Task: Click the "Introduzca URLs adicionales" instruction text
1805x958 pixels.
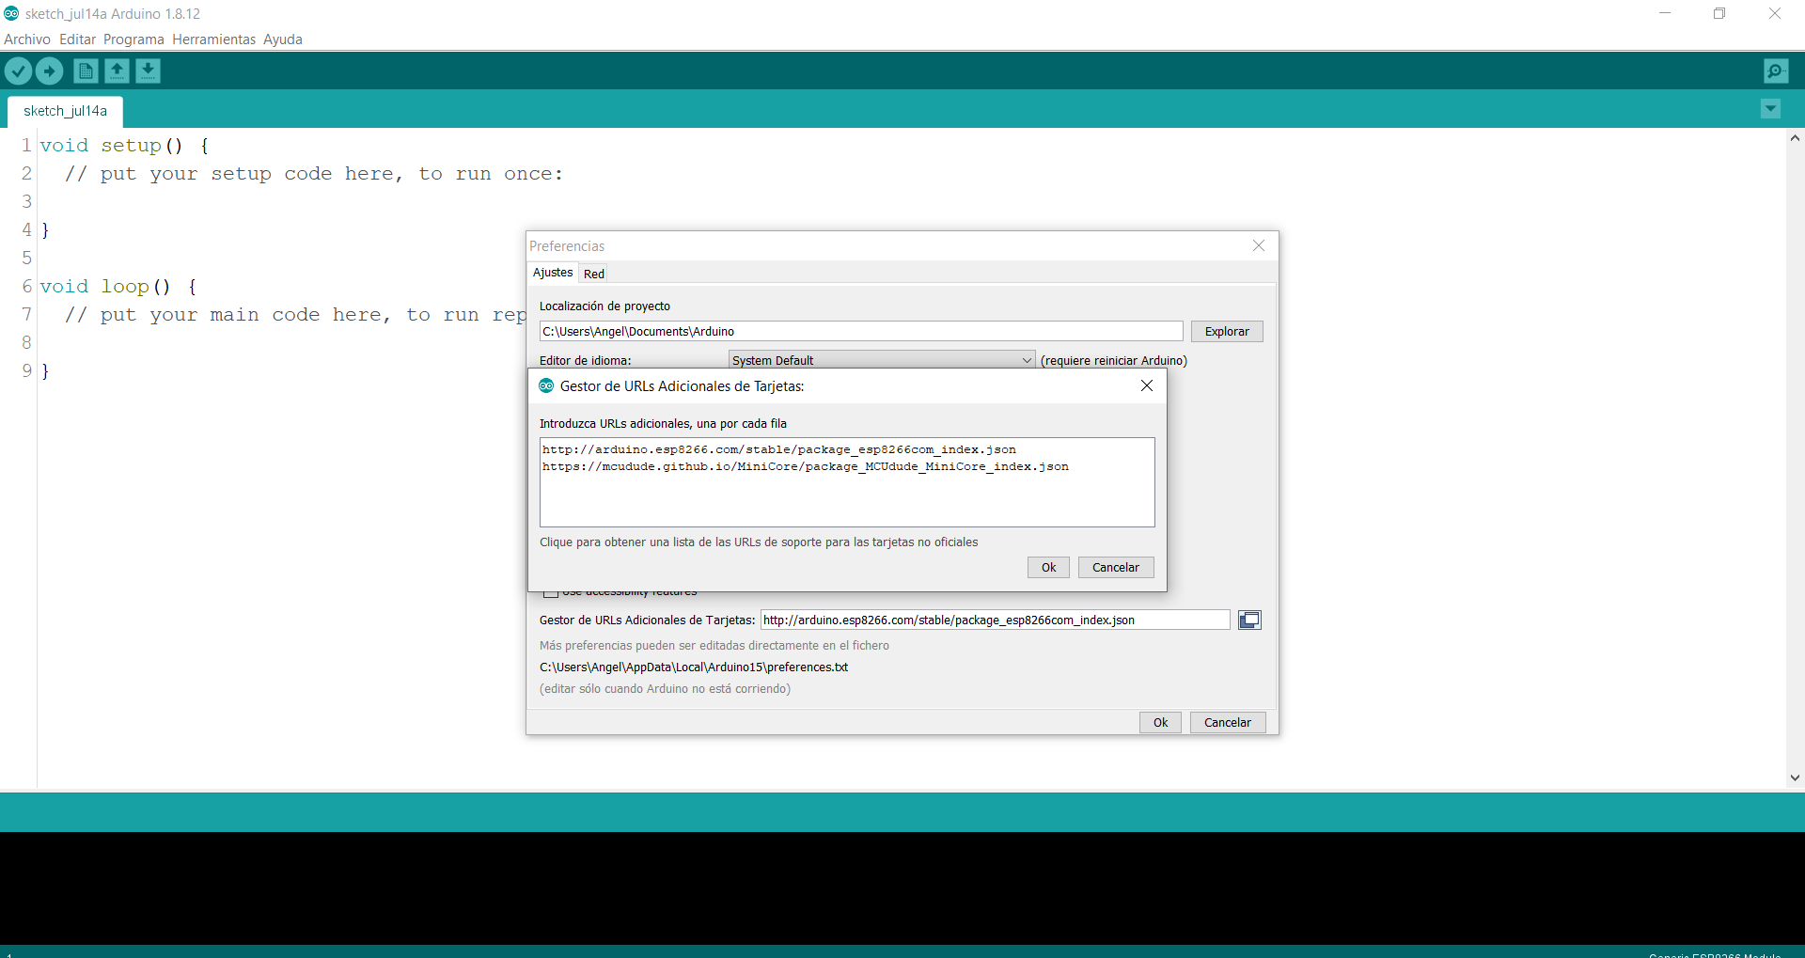Action: [x=663, y=424]
